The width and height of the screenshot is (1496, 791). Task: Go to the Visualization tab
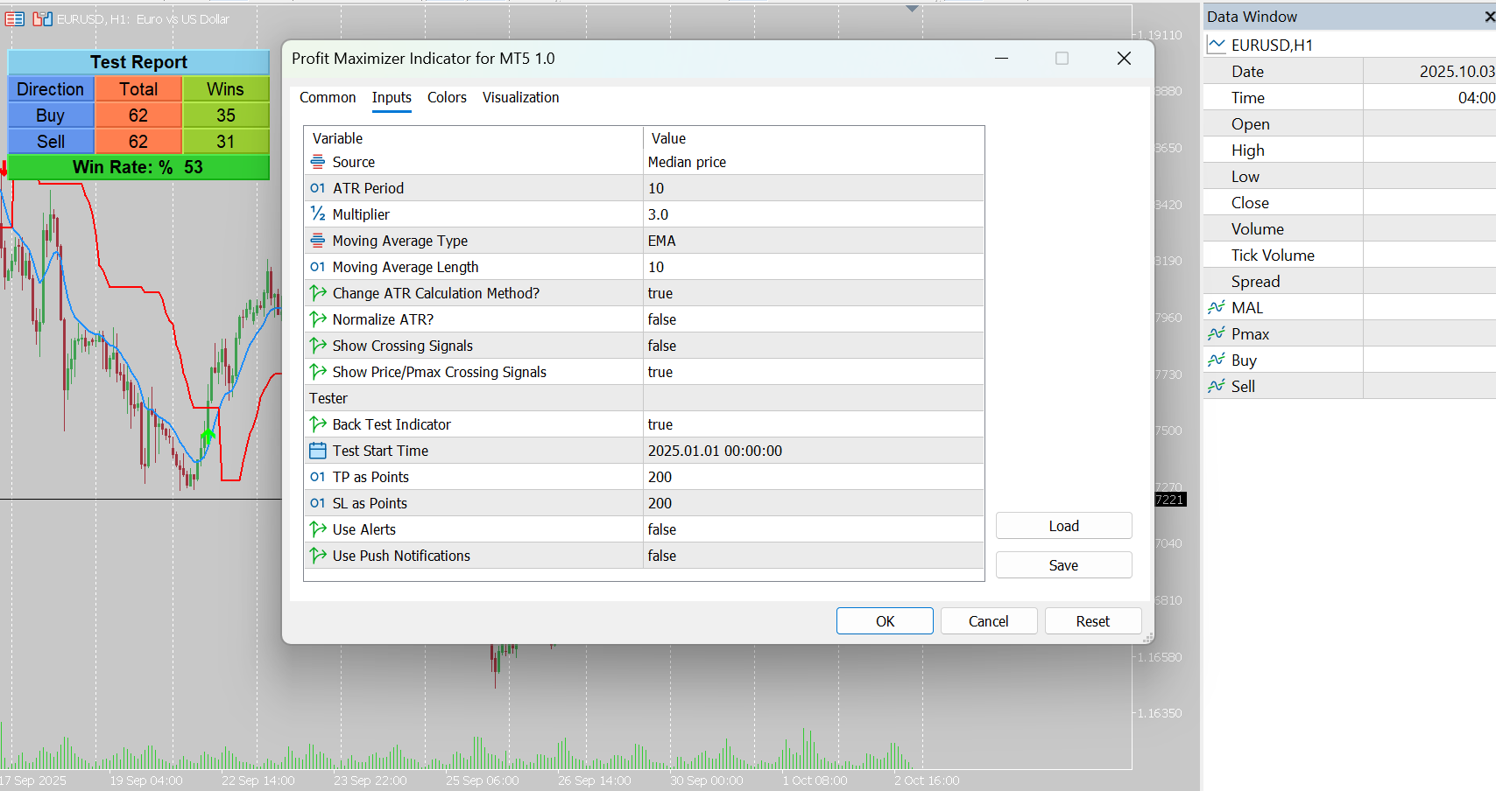point(520,97)
